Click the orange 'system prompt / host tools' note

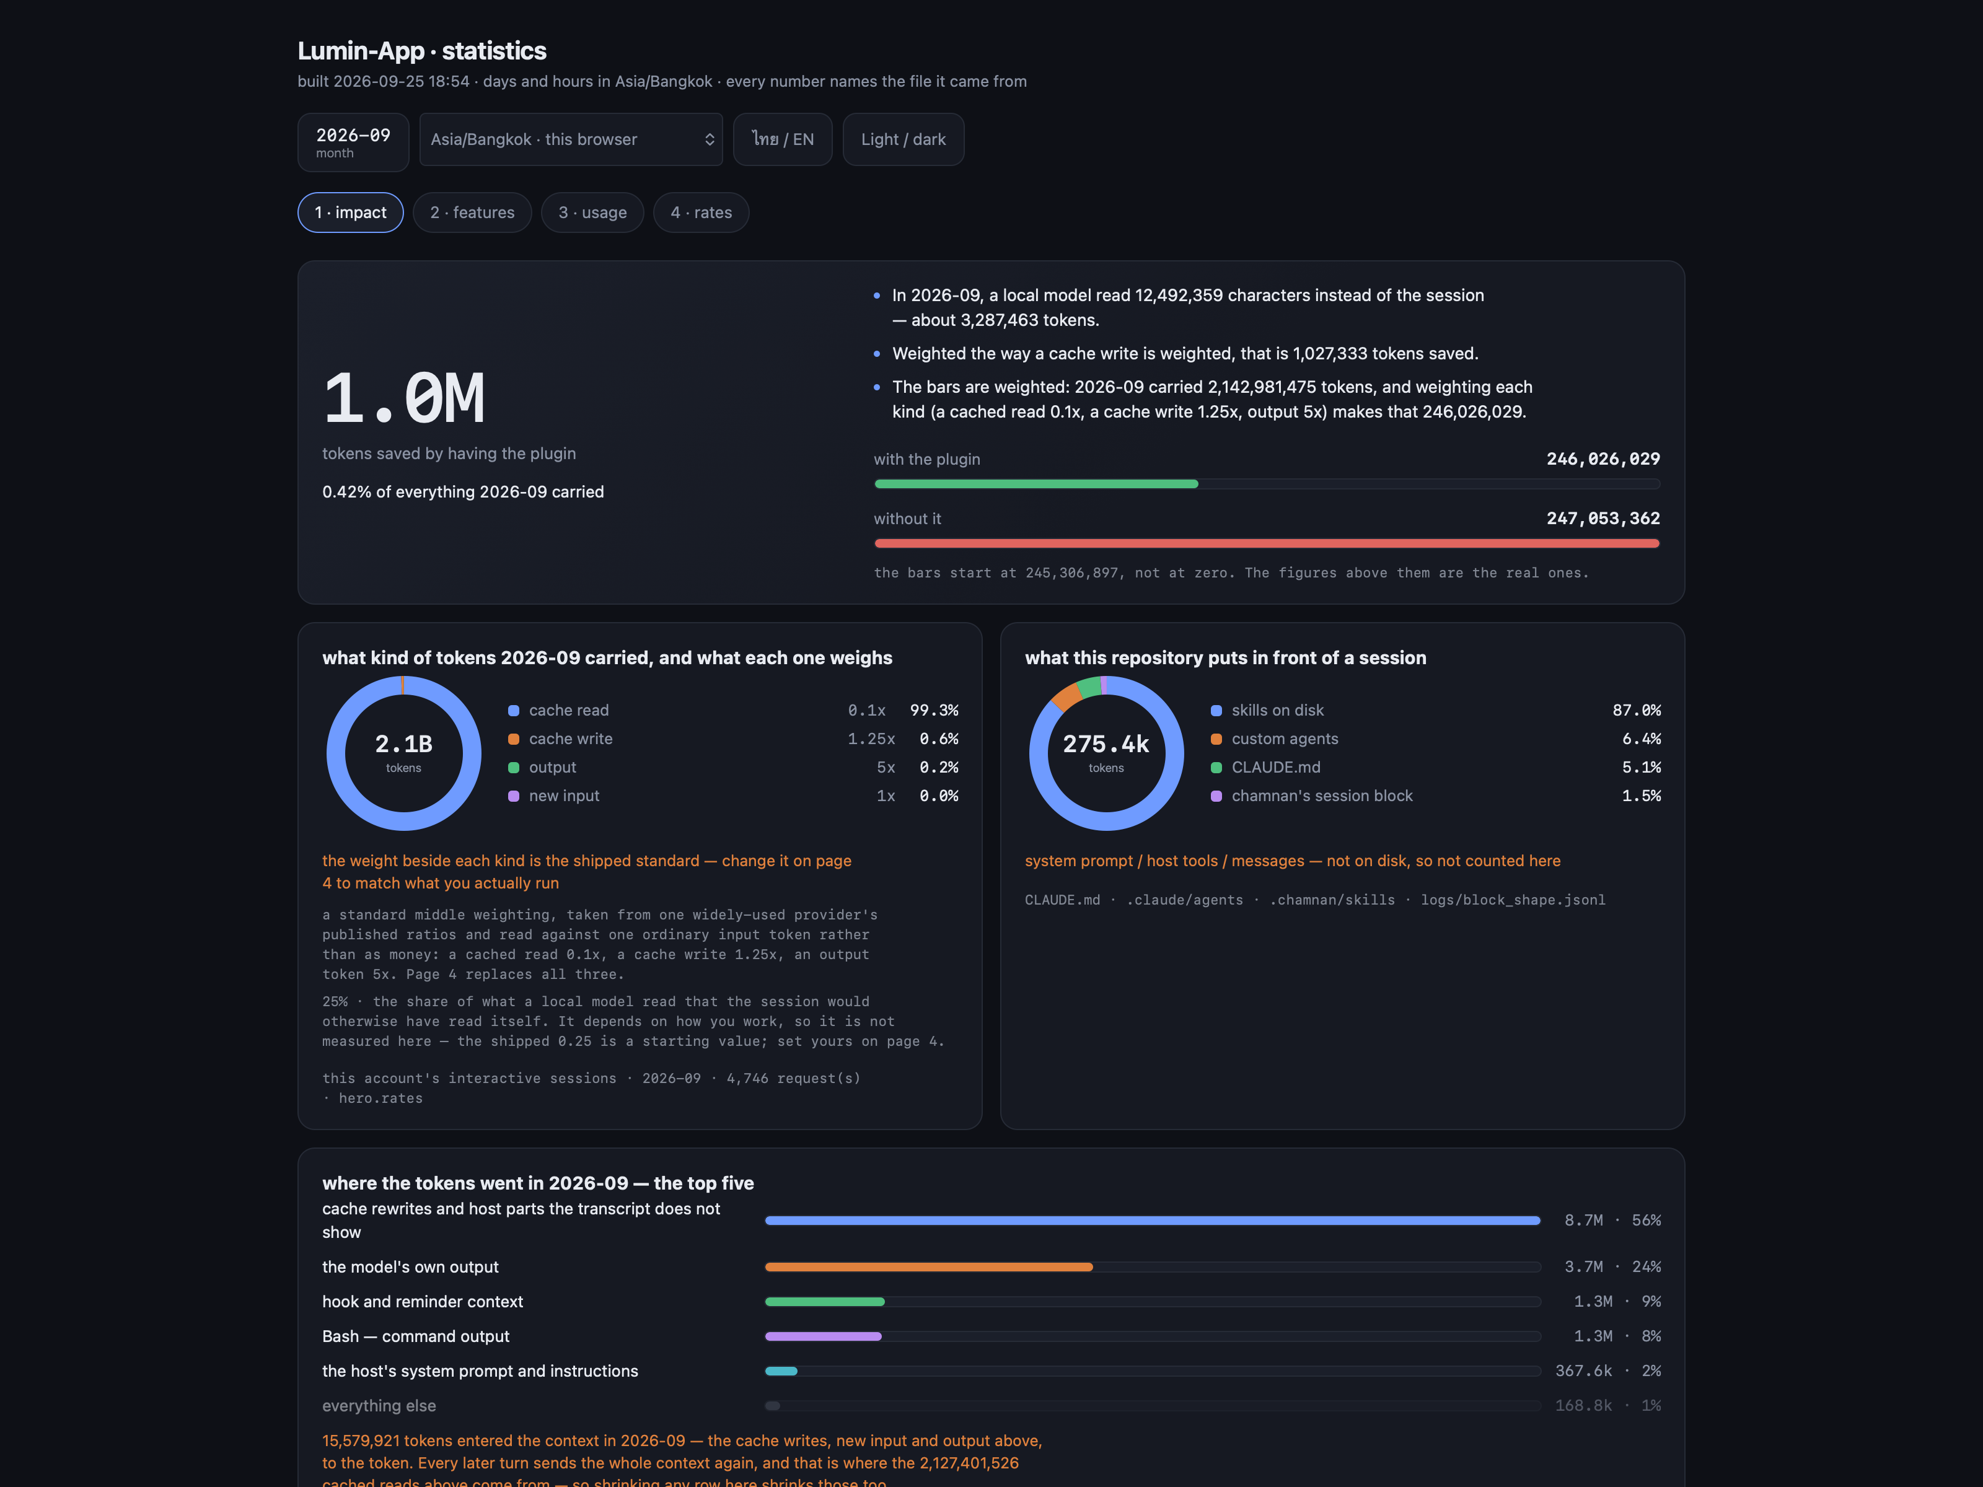(1293, 861)
